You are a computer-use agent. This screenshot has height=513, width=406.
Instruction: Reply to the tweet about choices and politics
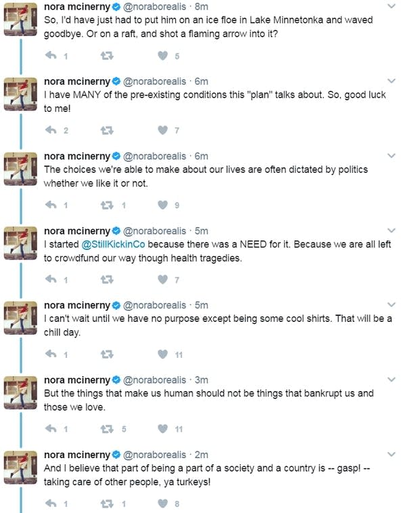51,205
